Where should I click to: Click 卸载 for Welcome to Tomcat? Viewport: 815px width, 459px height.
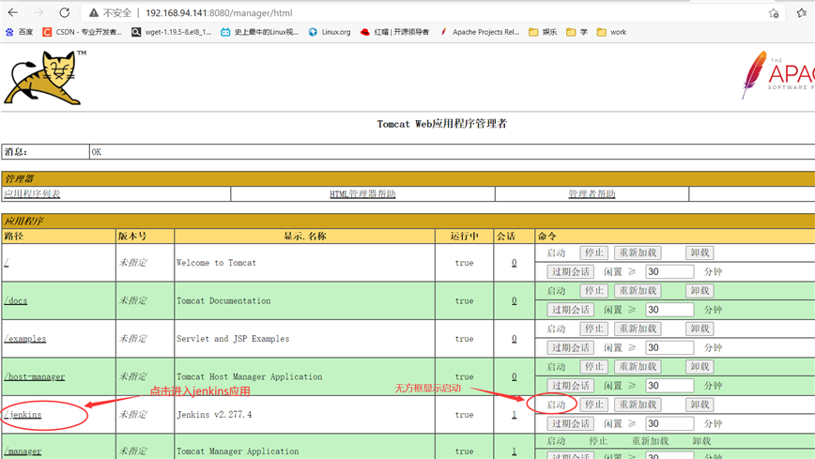click(x=700, y=252)
